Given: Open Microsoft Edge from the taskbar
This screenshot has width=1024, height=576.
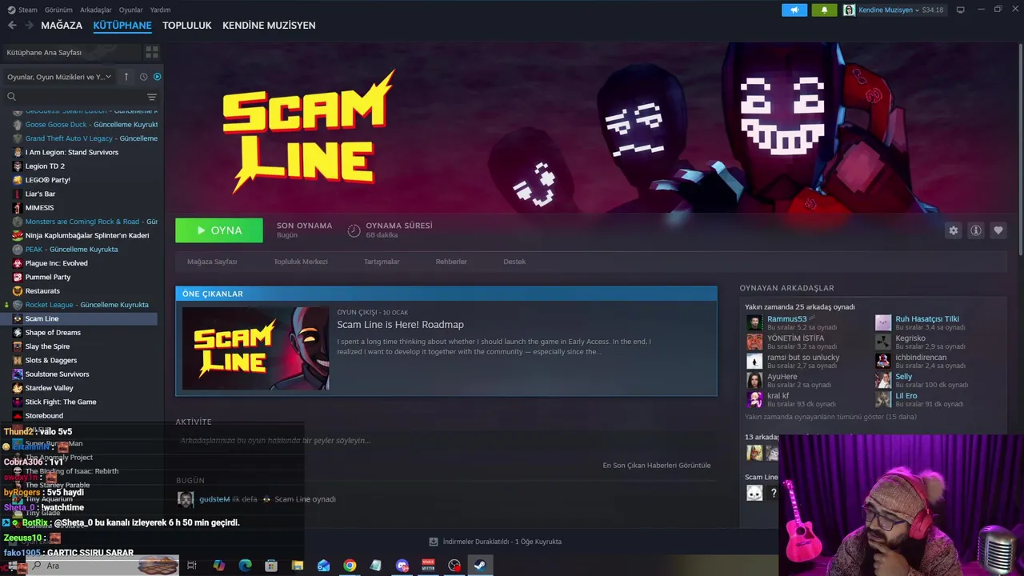Looking at the screenshot, I should click(245, 566).
